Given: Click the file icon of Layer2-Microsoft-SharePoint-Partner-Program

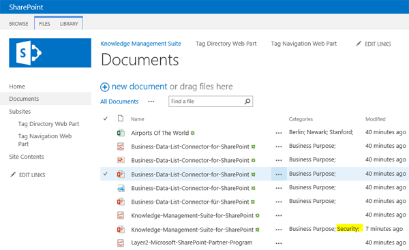Looking at the screenshot, I should pyautogui.click(x=121, y=243).
